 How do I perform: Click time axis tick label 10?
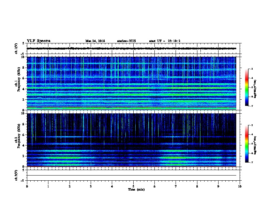tap(240, 186)
